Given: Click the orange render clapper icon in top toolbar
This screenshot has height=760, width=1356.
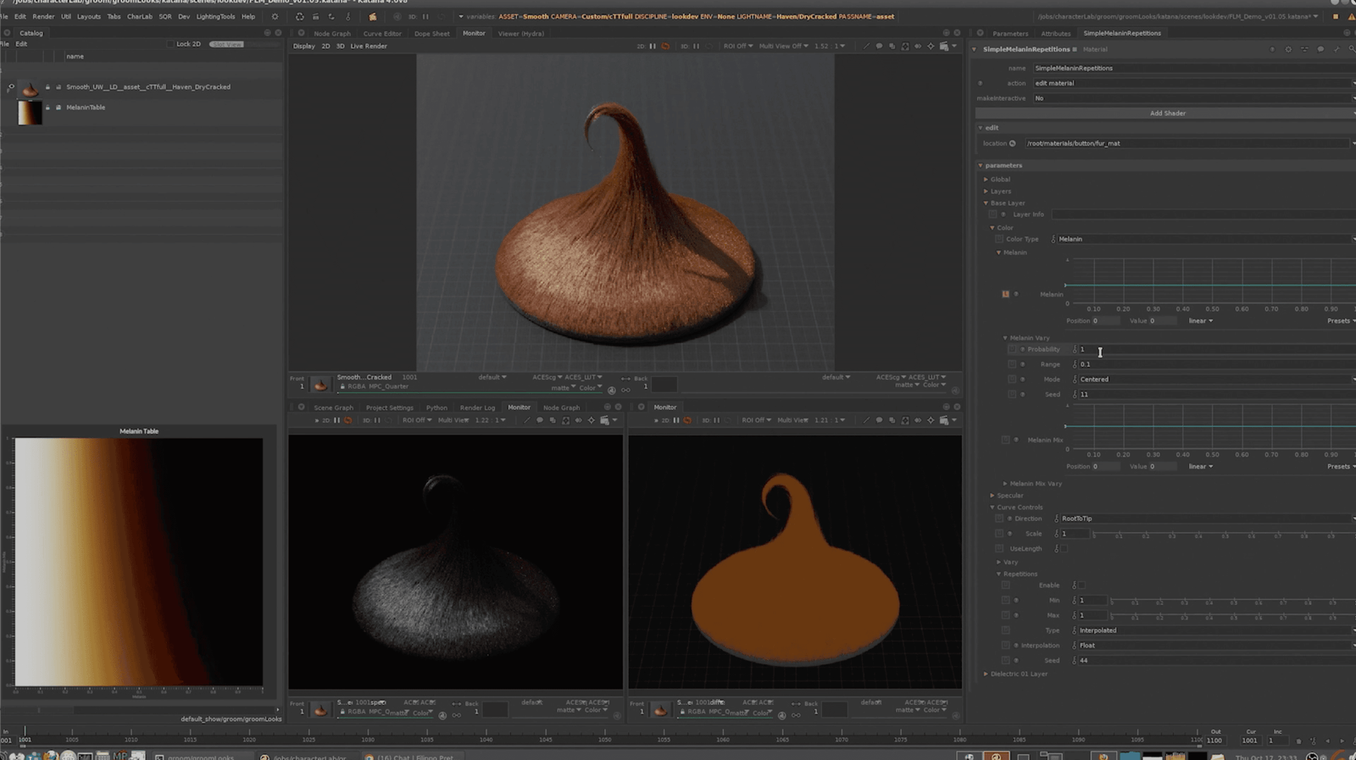Looking at the screenshot, I should pos(373,16).
